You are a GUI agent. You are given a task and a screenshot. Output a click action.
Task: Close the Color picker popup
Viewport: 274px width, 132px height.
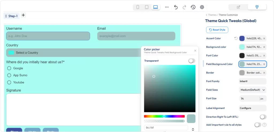point(195,51)
